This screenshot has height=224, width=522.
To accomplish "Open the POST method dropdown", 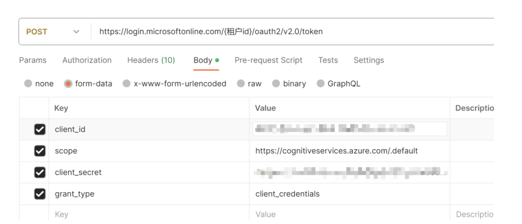I will [53, 32].
